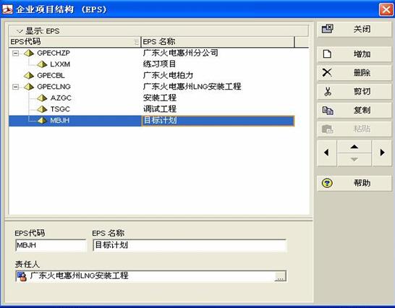Click the 责任人 browse ellipsis button

pos(280,276)
